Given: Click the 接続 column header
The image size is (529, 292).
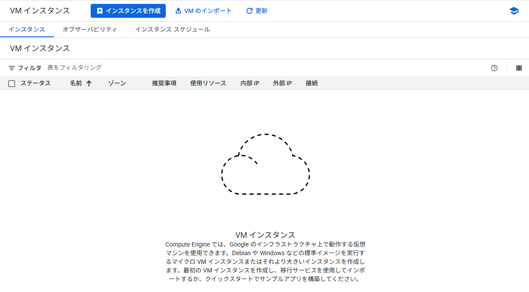Looking at the screenshot, I should [312, 83].
